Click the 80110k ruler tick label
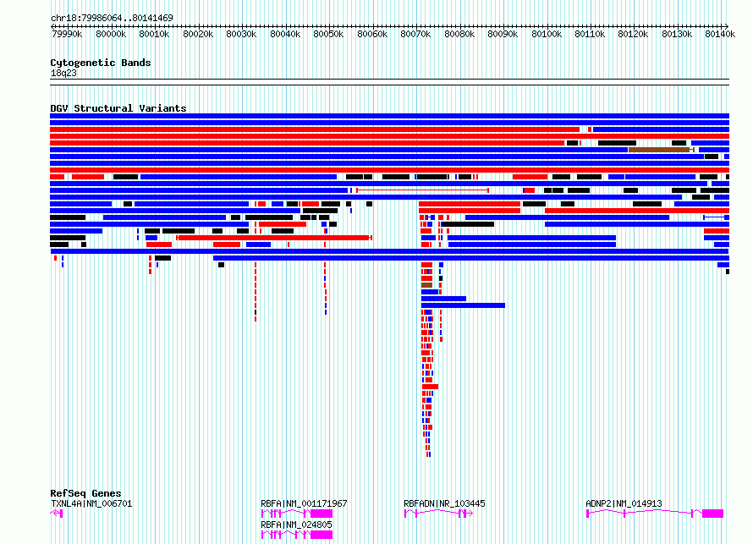Screen dimensions: 753x544 pyautogui.click(x=590, y=34)
